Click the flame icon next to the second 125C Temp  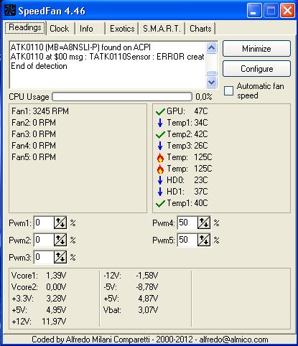click(160, 169)
